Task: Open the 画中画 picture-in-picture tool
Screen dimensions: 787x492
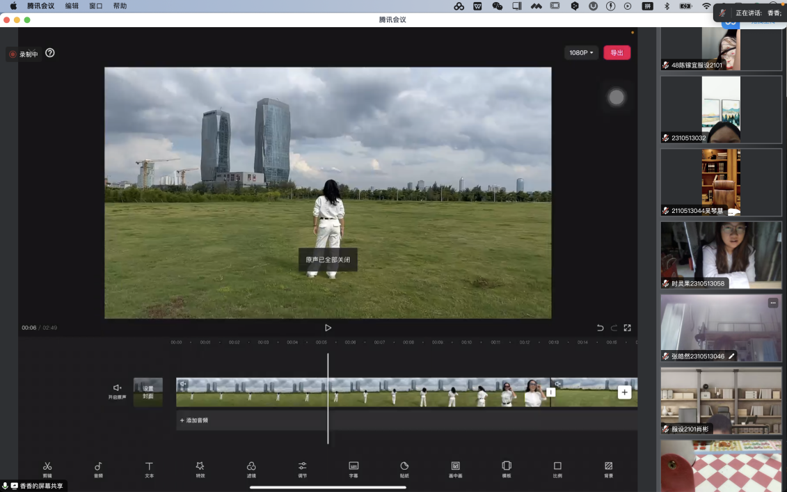Action: (455, 468)
